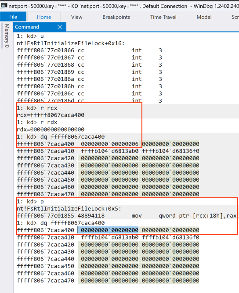
Task: Click the 'r rdx' command line
Action: pyautogui.click(x=37, y=122)
